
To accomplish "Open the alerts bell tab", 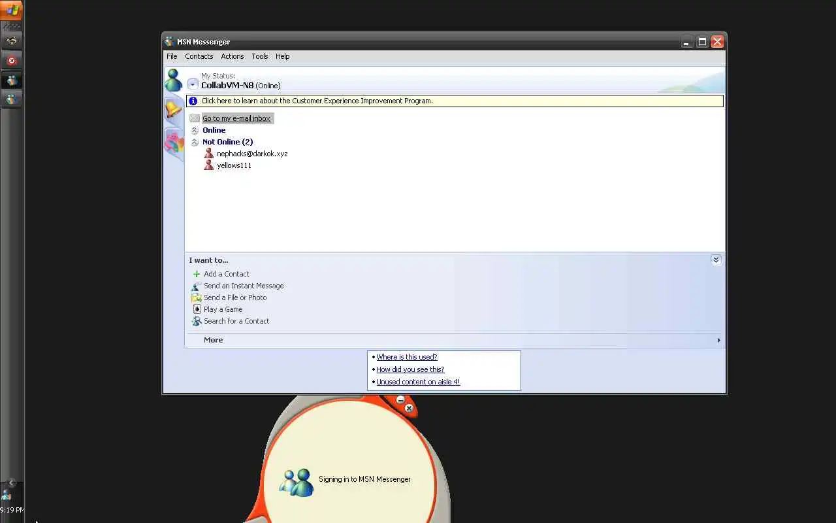I will [x=173, y=110].
